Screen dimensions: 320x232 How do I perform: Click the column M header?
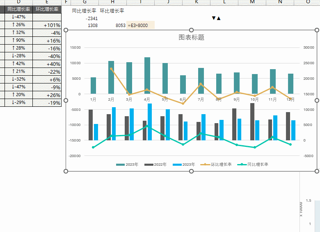[252, 2]
